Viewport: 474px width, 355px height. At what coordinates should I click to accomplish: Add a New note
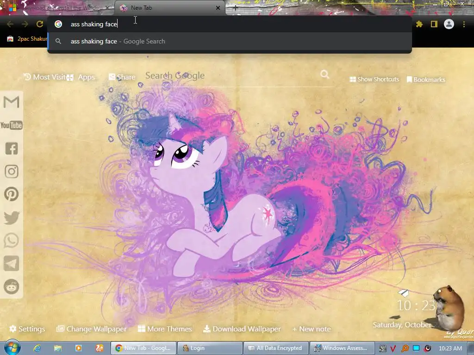[312, 329]
